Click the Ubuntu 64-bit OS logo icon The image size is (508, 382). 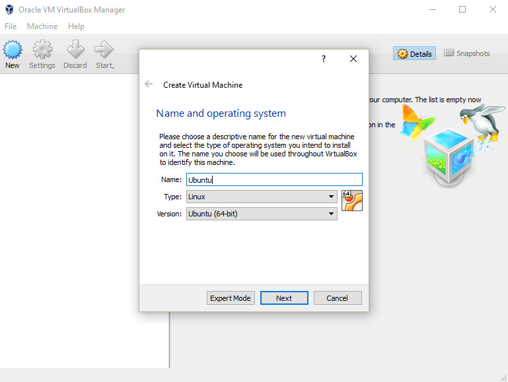coord(351,201)
